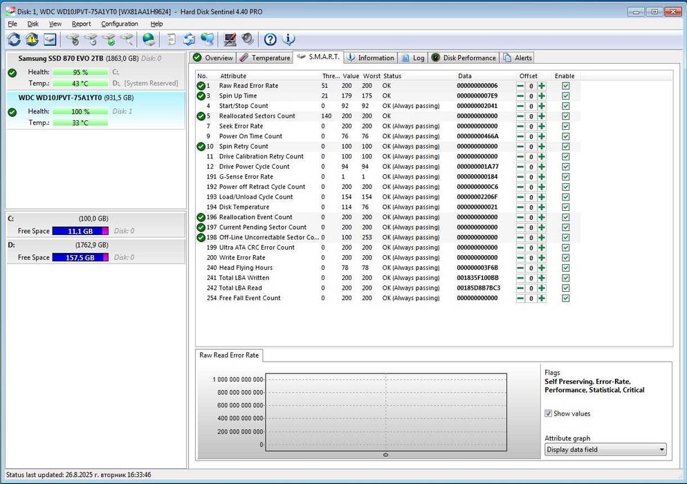Toggle the Show values checkbox
687x484 pixels.
click(x=549, y=413)
